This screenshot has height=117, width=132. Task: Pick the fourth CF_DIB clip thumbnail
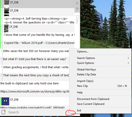pyautogui.click(x=6, y=28)
